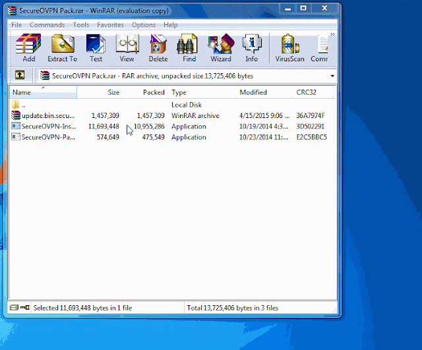The height and width of the screenshot is (350, 422).
Task: Click 'Selected 11,693,448 bytes' status text
Action: point(82,308)
